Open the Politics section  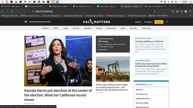[x=56, y=28]
